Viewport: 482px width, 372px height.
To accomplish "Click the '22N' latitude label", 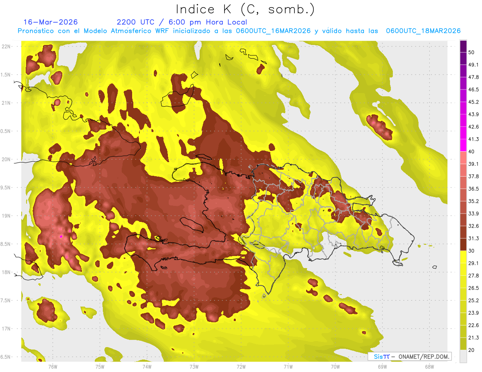I will click(x=6, y=46).
